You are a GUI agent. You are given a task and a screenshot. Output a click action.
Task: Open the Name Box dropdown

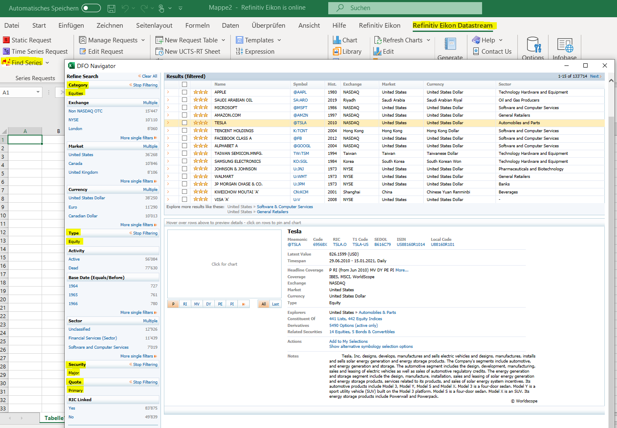[x=38, y=92]
